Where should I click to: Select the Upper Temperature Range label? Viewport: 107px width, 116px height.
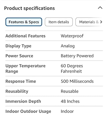pyautogui.click(x=25, y=68)
